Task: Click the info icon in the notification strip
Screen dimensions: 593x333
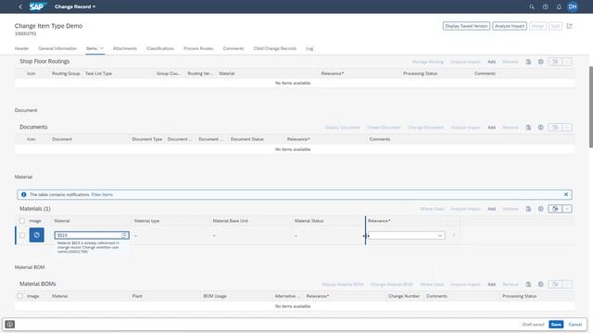Action: point(24,194)
